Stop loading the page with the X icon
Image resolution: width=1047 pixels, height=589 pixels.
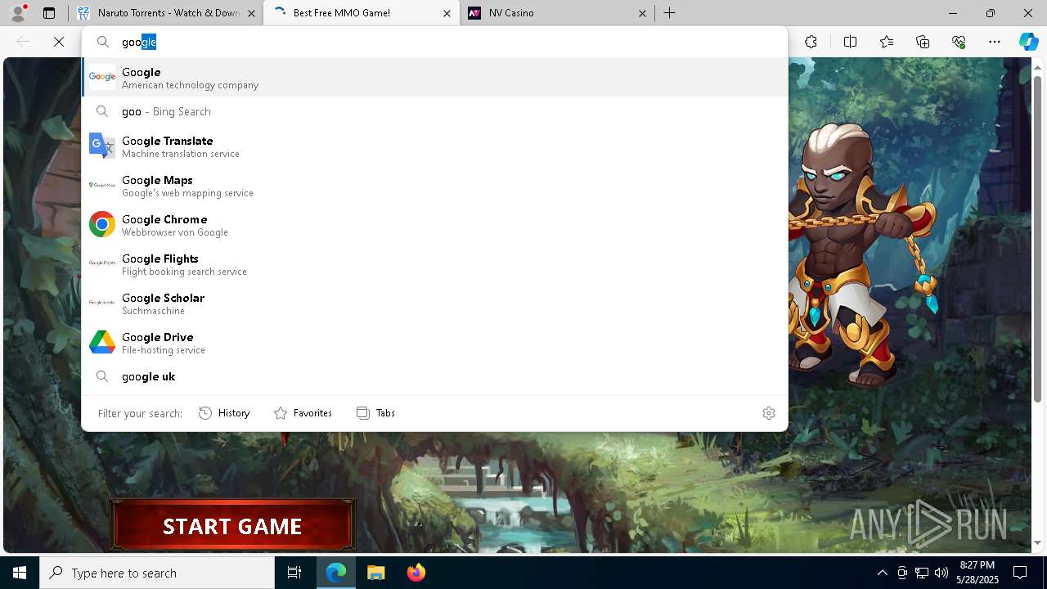[x=59, y=42]
